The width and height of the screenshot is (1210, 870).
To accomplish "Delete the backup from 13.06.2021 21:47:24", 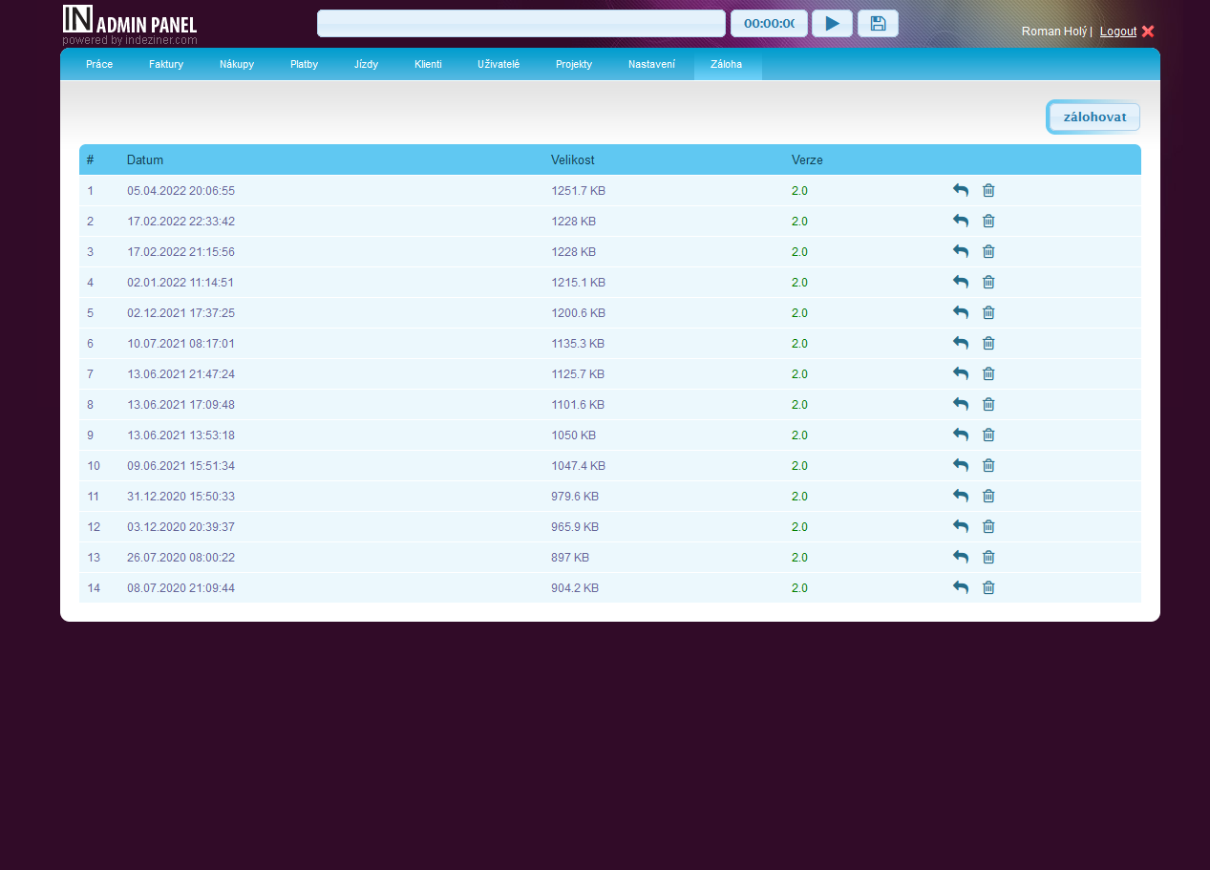I will [988, 373].
